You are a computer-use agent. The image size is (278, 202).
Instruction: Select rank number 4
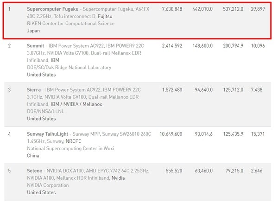[x=9, y=134]
